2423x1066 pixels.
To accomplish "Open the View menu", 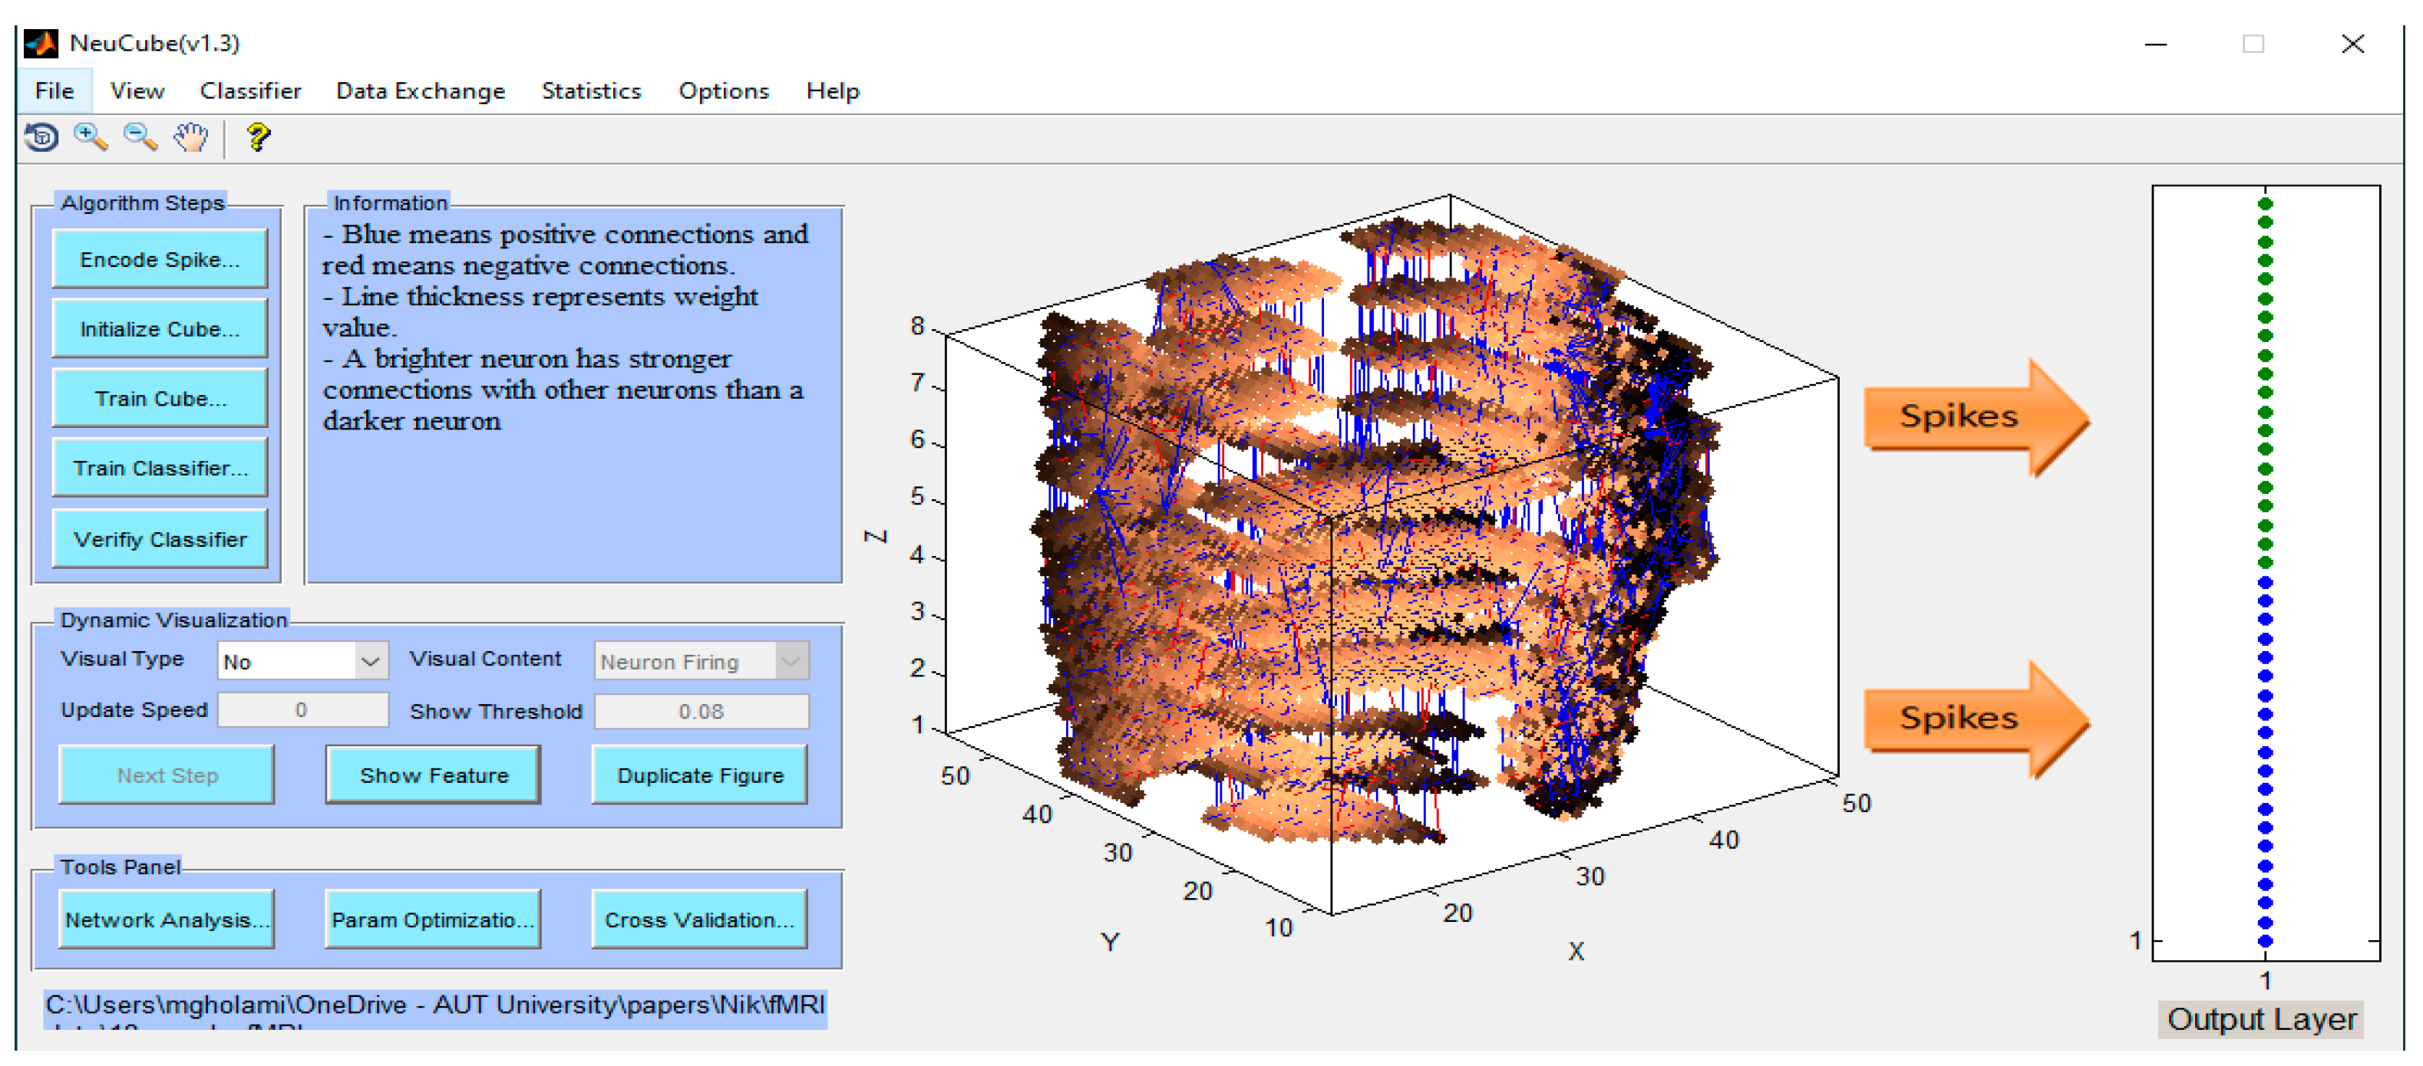I will coord(137,91).
